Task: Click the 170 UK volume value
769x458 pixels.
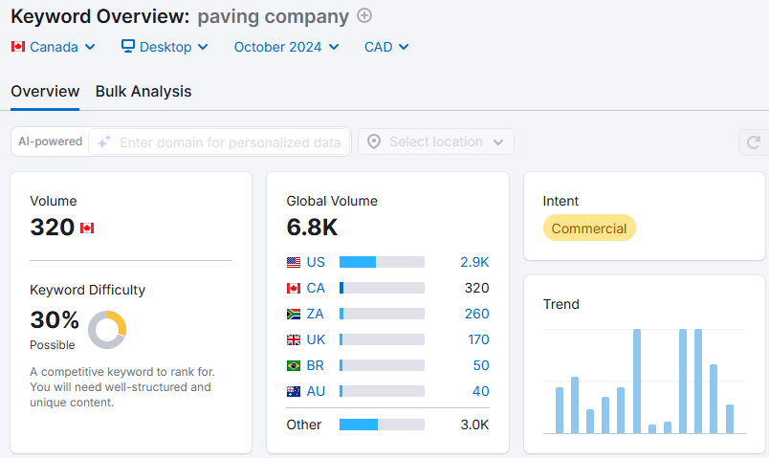Action: click(478, 339)
